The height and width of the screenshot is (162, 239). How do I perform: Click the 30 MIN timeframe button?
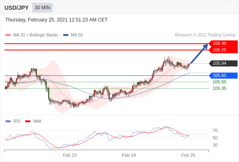coord(43,8)
